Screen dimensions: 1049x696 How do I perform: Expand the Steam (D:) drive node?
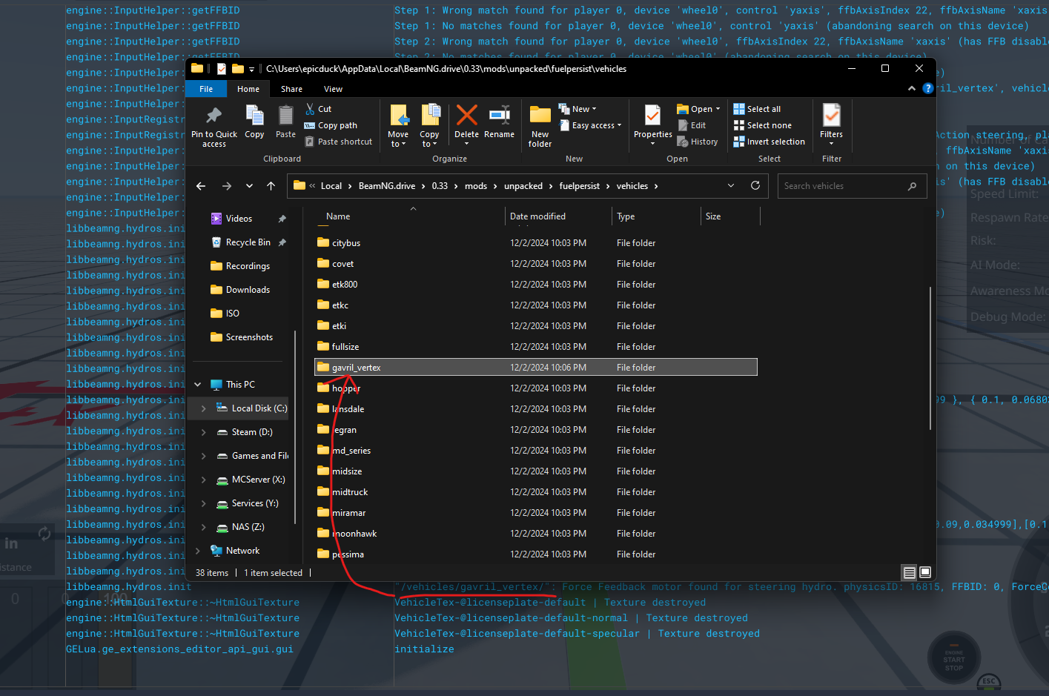click(204, 432)
